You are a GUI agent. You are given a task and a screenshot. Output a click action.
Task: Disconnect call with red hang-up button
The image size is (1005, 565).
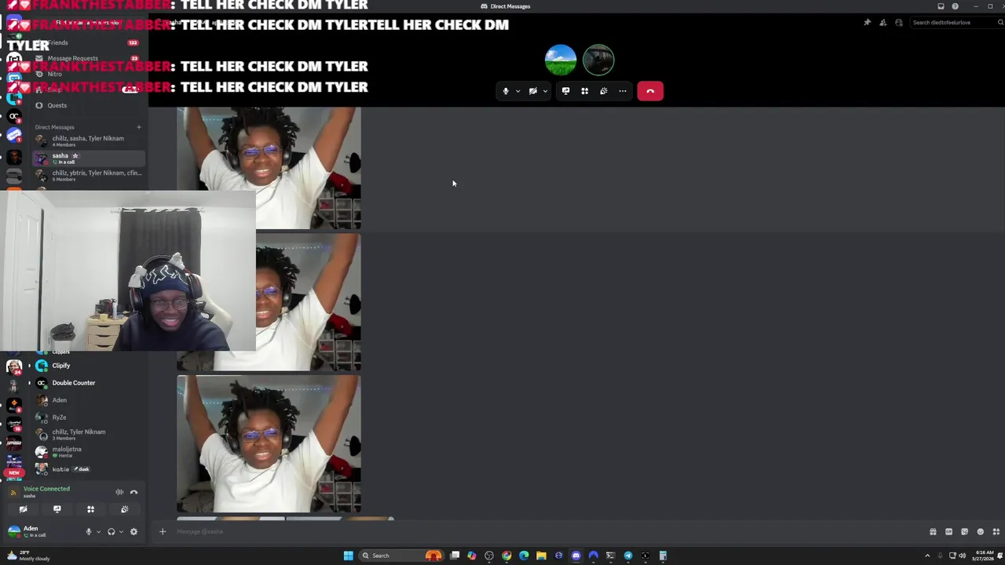click(650, 91)
